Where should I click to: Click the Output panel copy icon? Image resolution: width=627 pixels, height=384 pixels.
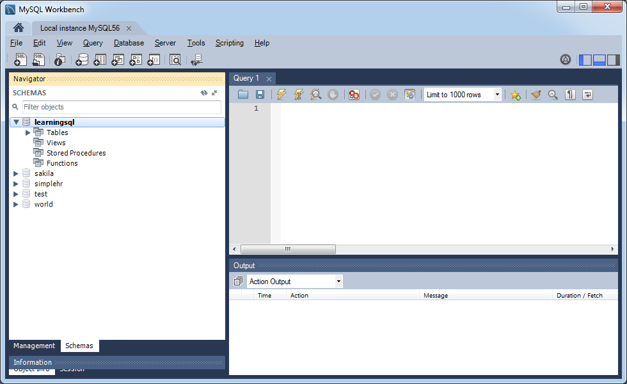point(238,281)
